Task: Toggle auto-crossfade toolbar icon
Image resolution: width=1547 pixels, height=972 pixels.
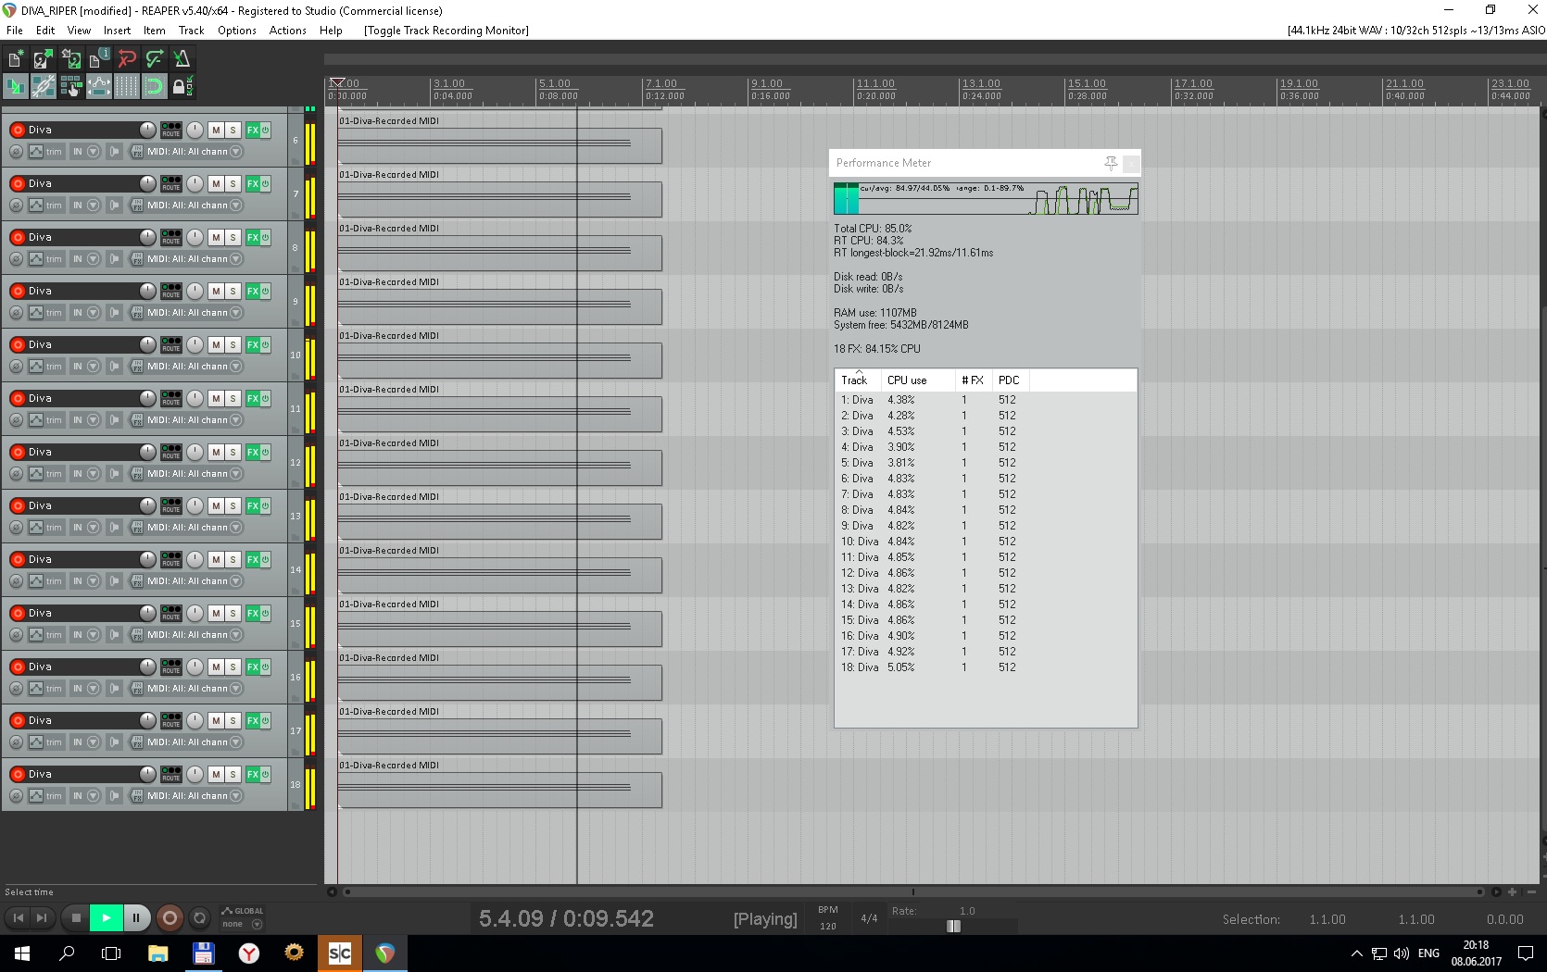Action: (16, 87)
